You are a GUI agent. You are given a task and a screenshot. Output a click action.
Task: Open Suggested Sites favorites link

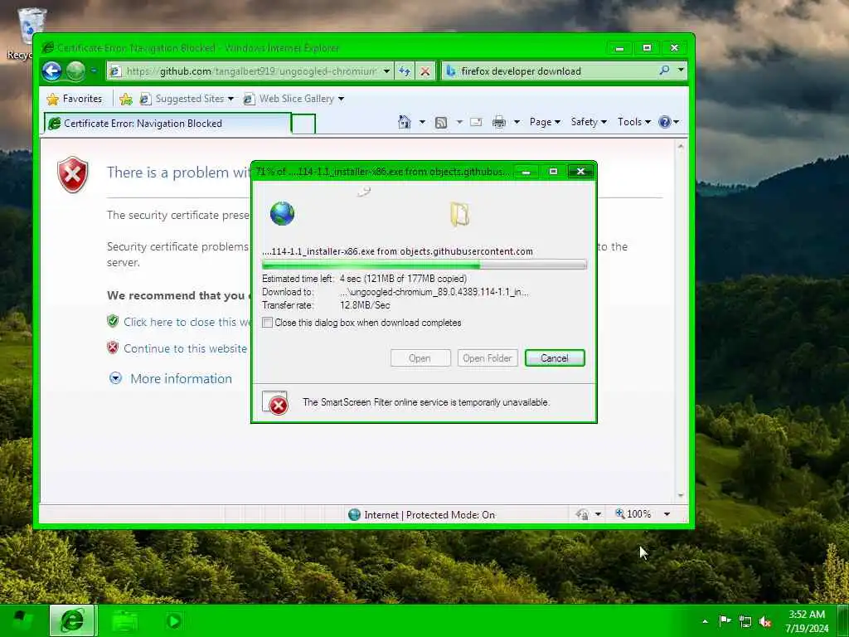[x=187, y=99]
